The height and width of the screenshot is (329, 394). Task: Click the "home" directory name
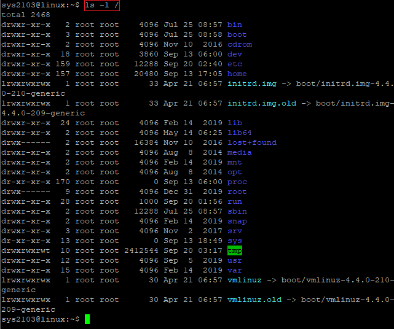[237, 74]
